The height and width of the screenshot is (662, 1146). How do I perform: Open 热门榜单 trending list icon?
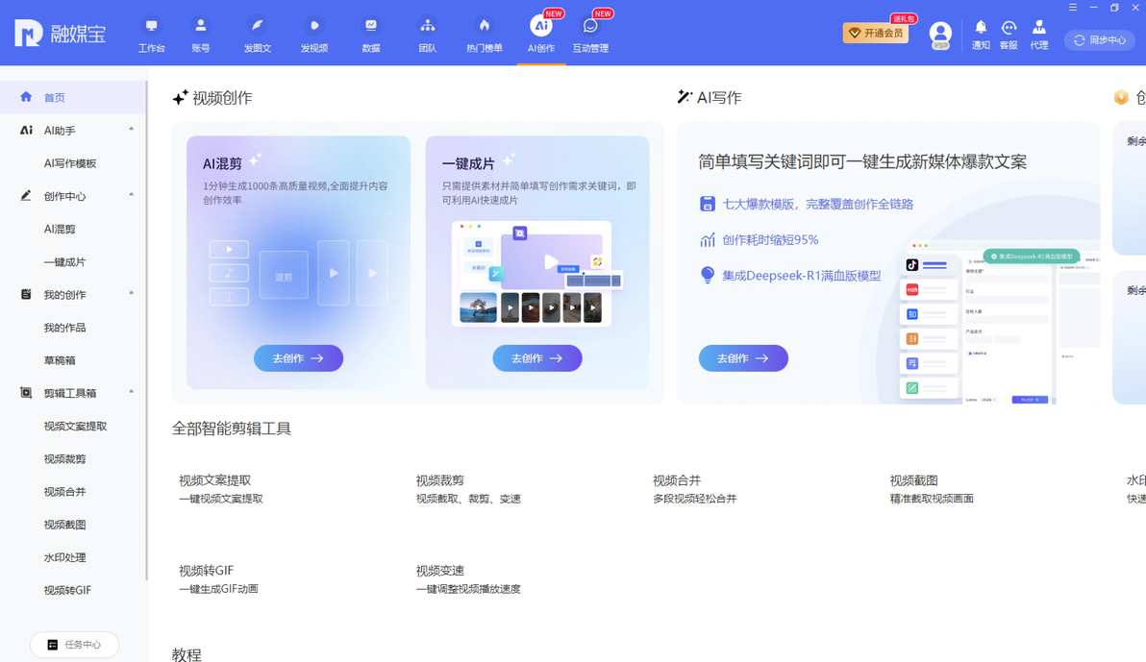484,27
